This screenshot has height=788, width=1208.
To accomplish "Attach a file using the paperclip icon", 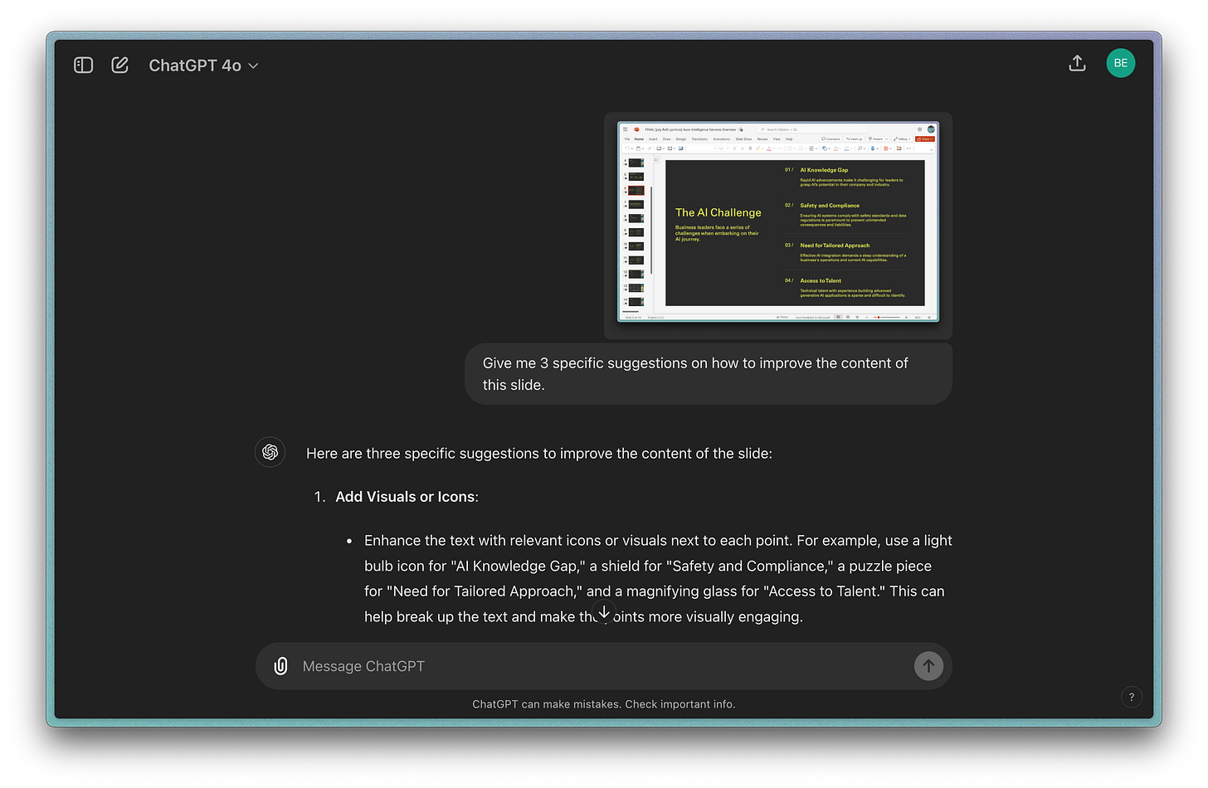I will (281, 666).
